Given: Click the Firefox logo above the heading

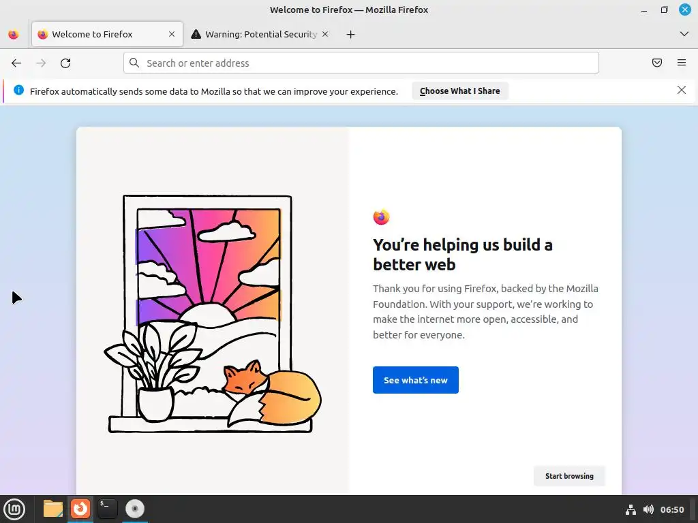Looking at the screenshot, I should [382, 217].
